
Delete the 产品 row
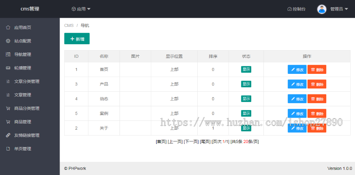317,84
